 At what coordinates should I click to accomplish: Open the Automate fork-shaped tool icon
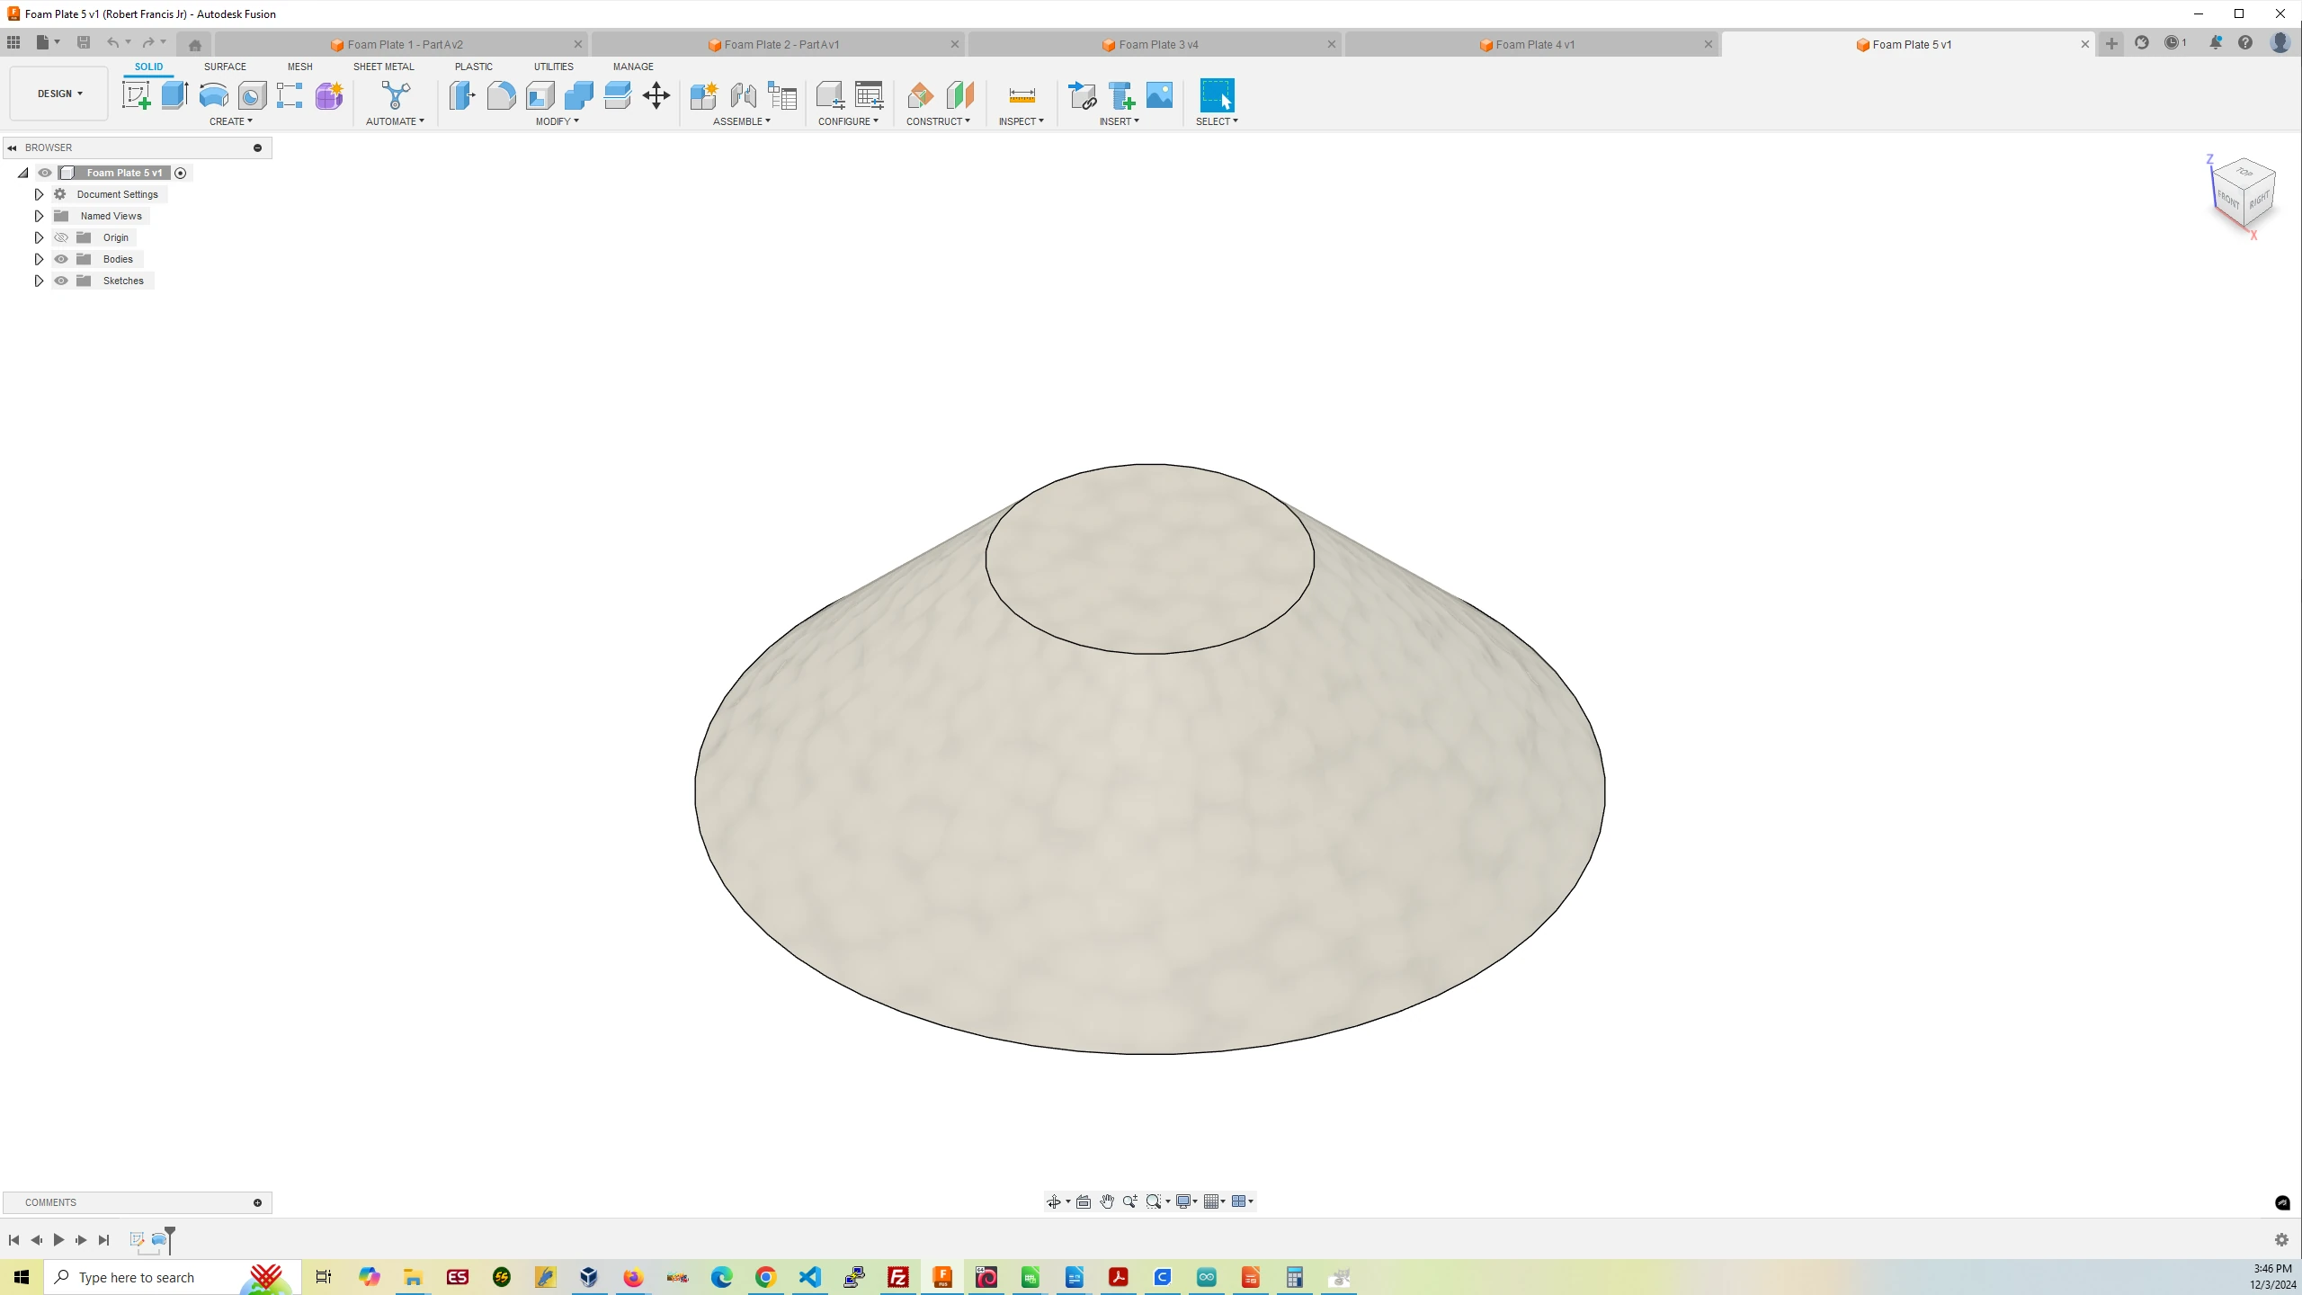(x=395, y=94)
